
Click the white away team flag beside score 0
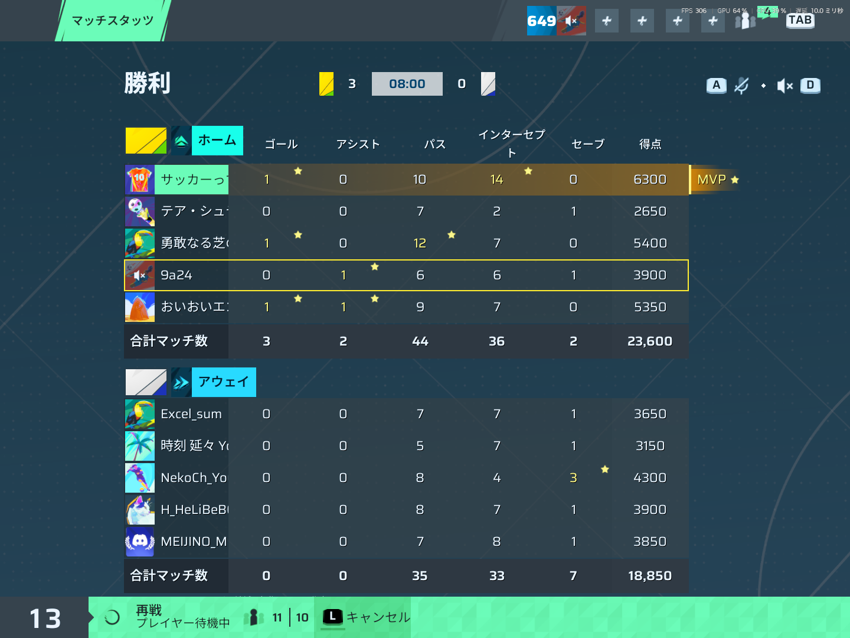[x=488, y=84]
